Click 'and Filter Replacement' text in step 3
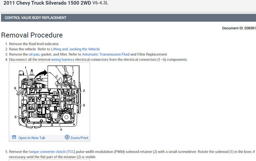Image resolution: width=256 pixels, height=161 pixels. click(x=149, y=54)
